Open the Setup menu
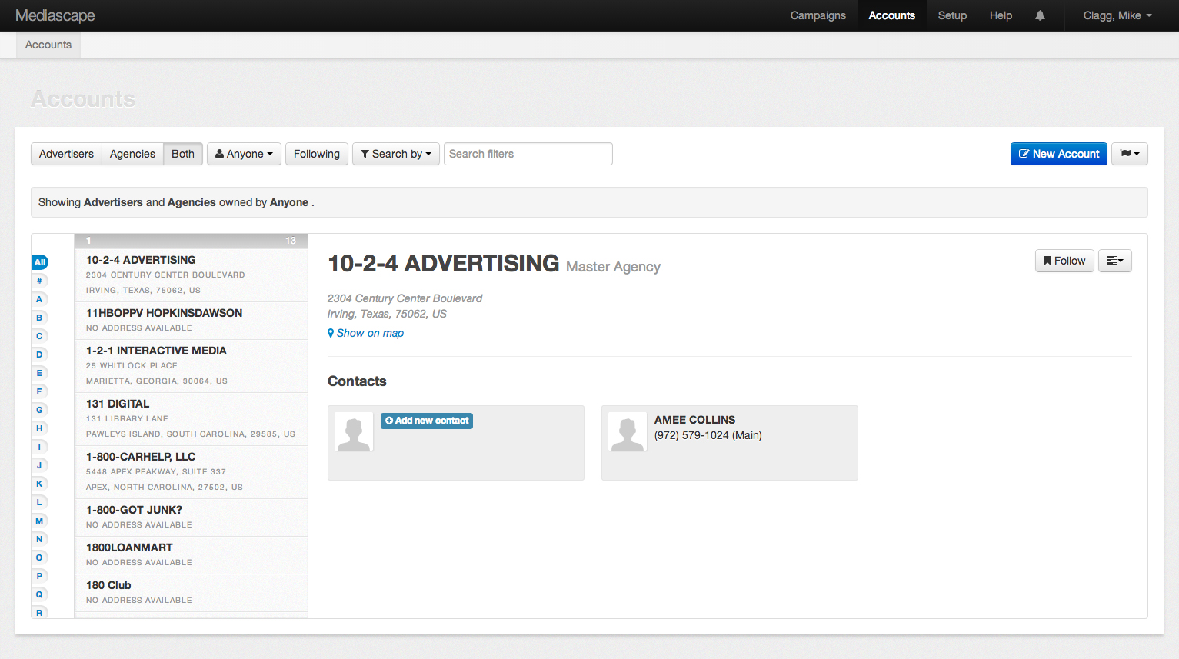 [x=952, y=15]
